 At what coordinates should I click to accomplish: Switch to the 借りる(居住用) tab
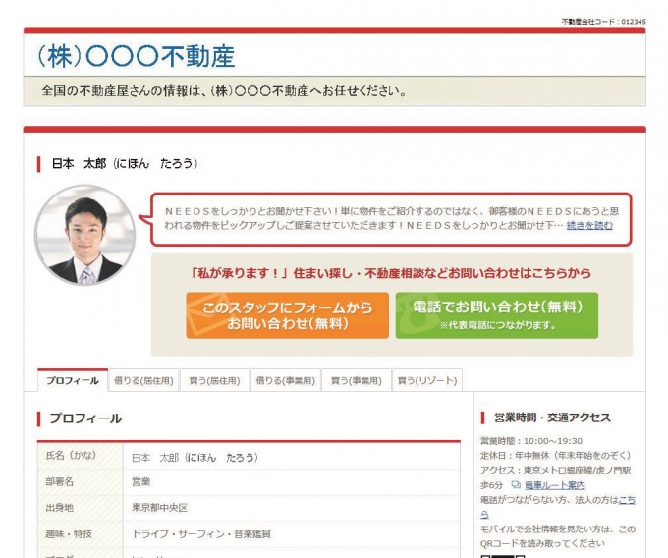[x=143, y=380]
